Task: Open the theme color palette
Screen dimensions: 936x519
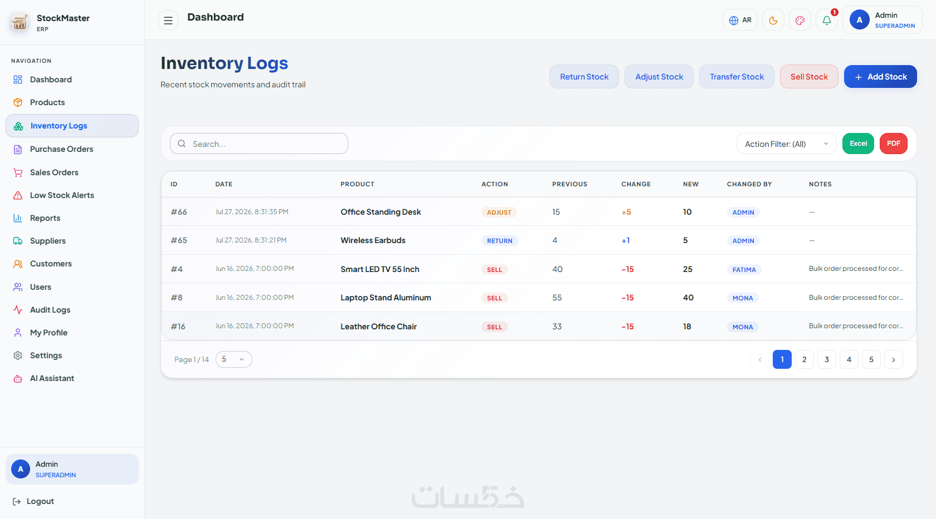Action: (x=800, y=21)
